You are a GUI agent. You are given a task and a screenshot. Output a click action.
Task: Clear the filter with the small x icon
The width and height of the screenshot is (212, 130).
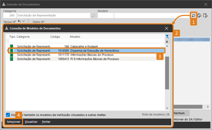[x=167, y=42]
